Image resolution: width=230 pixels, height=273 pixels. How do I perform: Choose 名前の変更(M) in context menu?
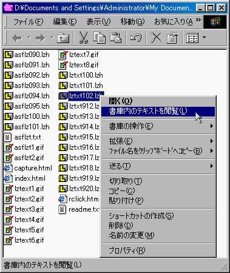coord(158,235)
